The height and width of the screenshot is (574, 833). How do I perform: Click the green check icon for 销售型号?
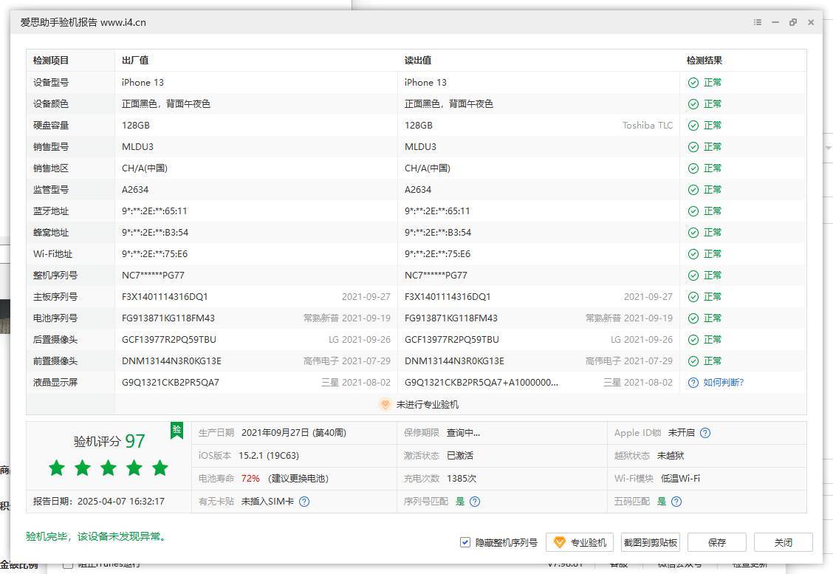693,147
